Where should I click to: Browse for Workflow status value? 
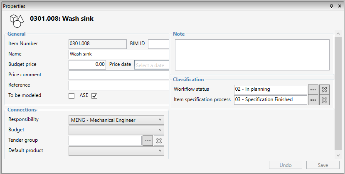pos(313,89)
